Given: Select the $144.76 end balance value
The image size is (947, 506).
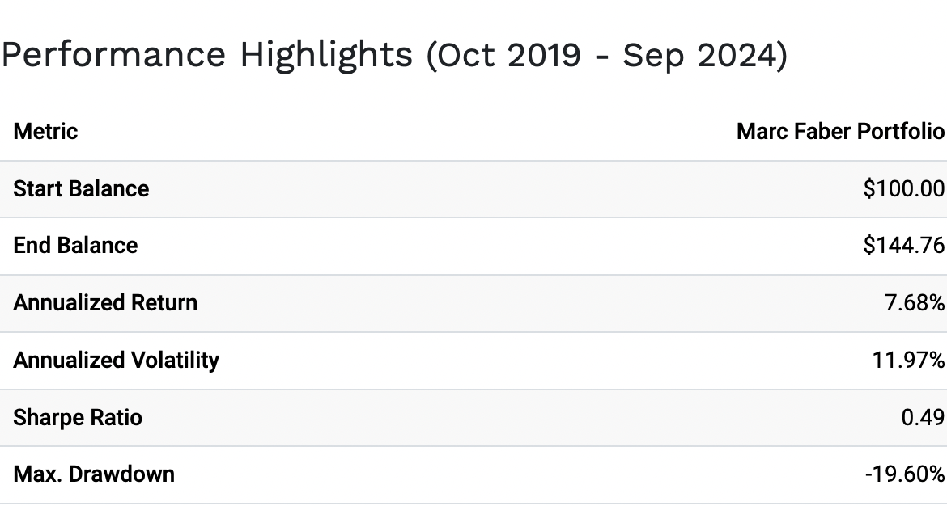Looking at the screenshot, I should pos(903,246).
